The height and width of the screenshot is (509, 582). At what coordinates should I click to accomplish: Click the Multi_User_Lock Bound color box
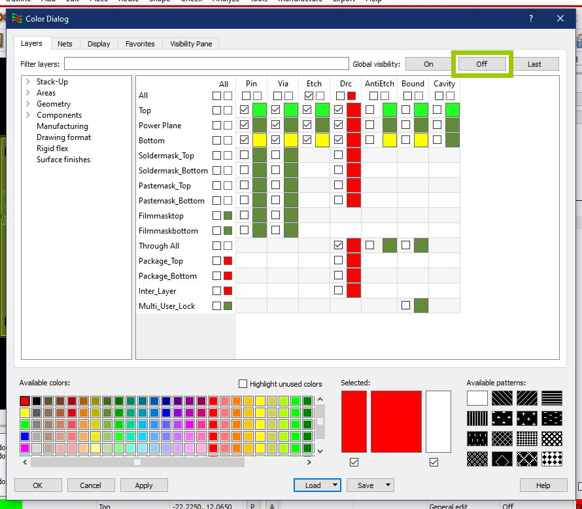tap(420, 306)
